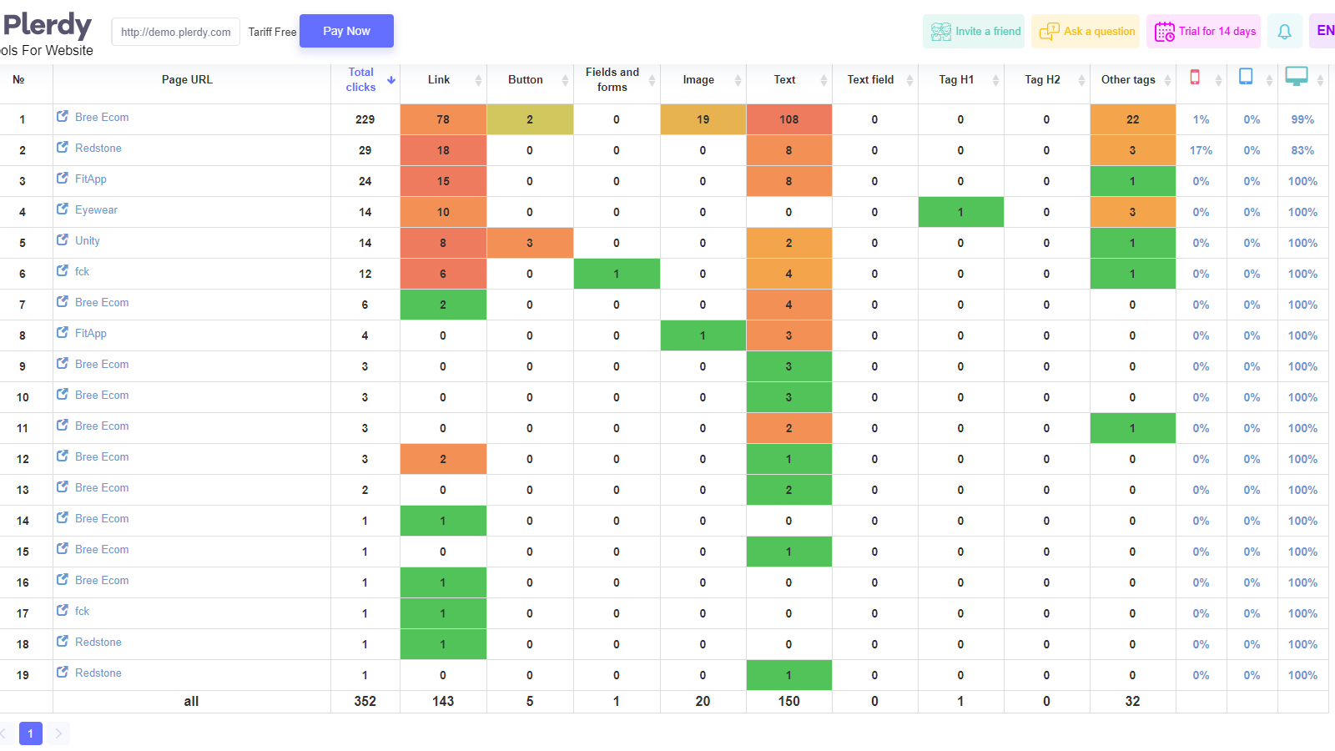Click the site URL field demo.plerdy.com
The height and width of the screenshot is (751, 1335).
click(175, 32)
